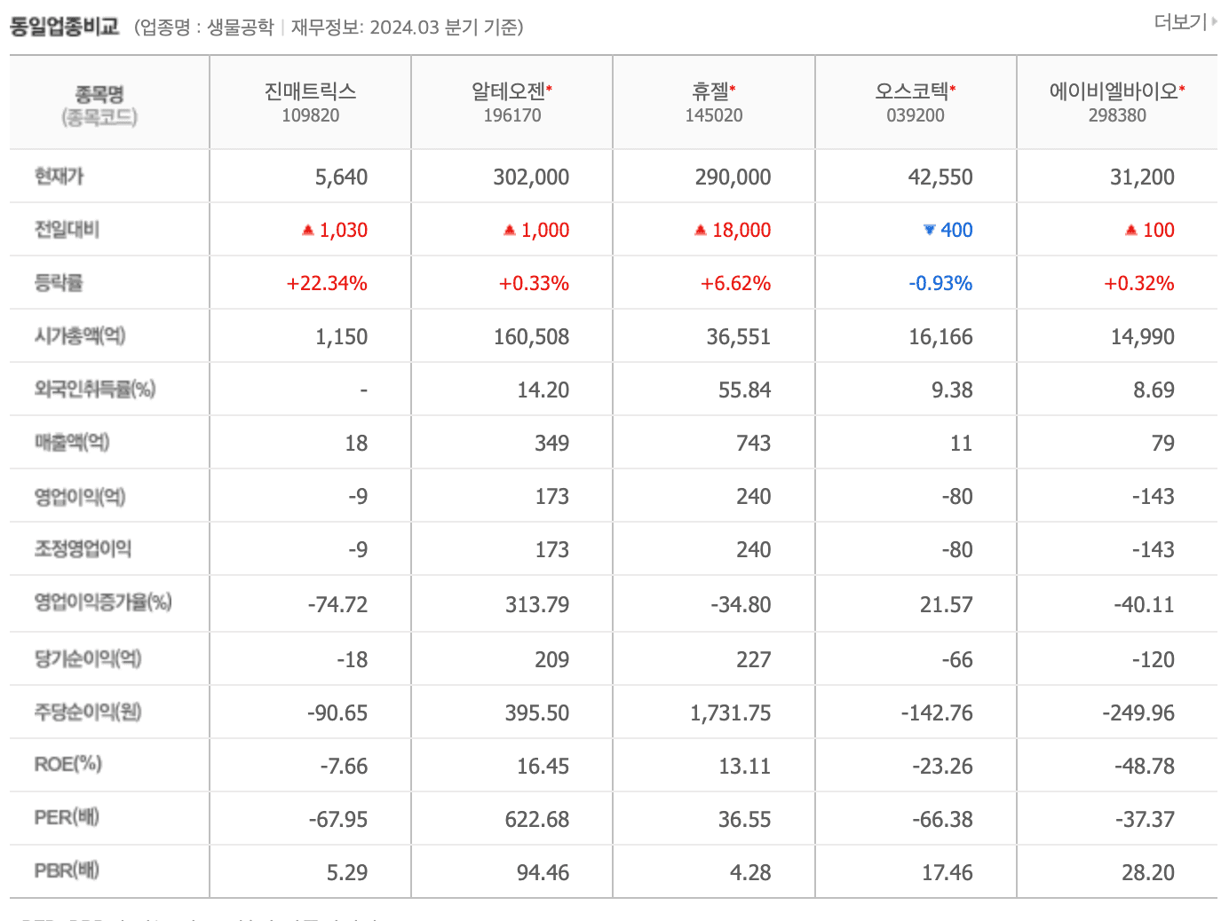The width and height of the screenshot is (1229, 921).
Task: Click the blue down arrow beside 400
Action: 930,230
